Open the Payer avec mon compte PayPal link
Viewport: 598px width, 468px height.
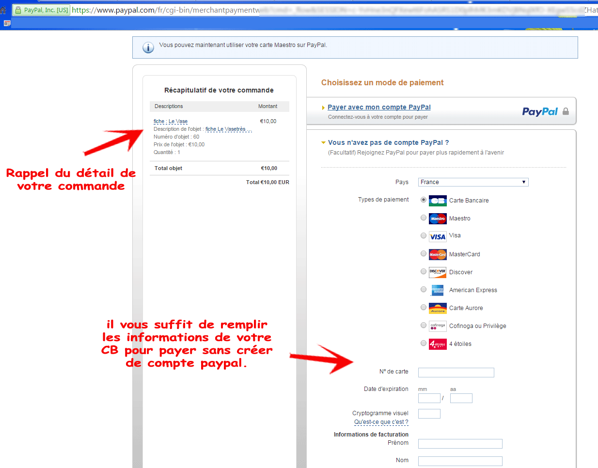click(x=379, y=107)
